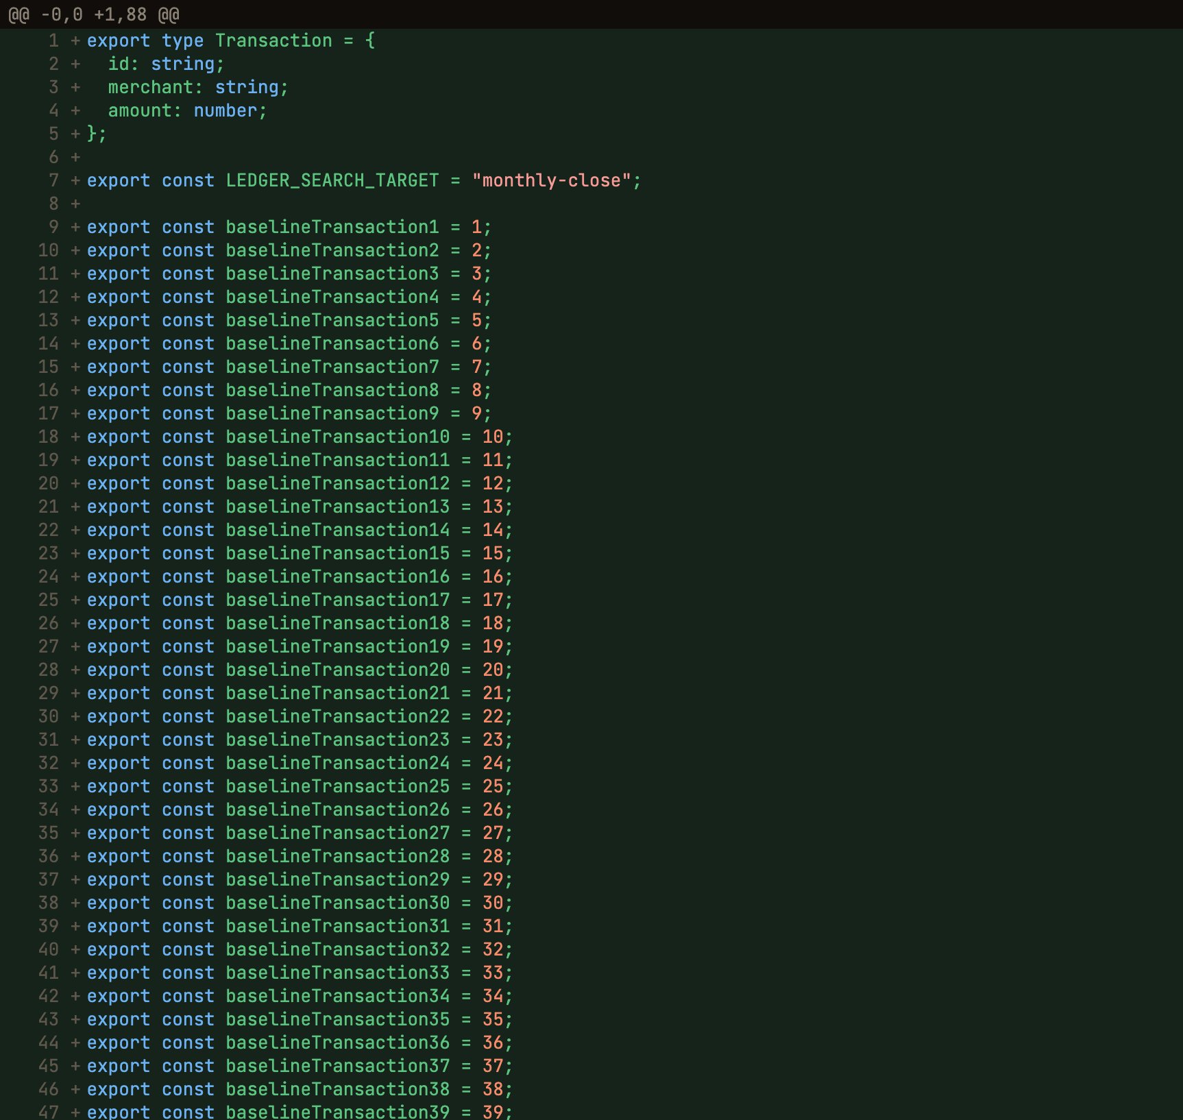Click the baselineTransaction3 identifier
Screen dimensions: 1183x1120
click(332, 273)
